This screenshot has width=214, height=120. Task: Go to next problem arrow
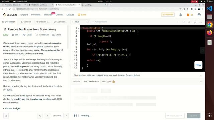pyautogui.click(x=66, y=116)
